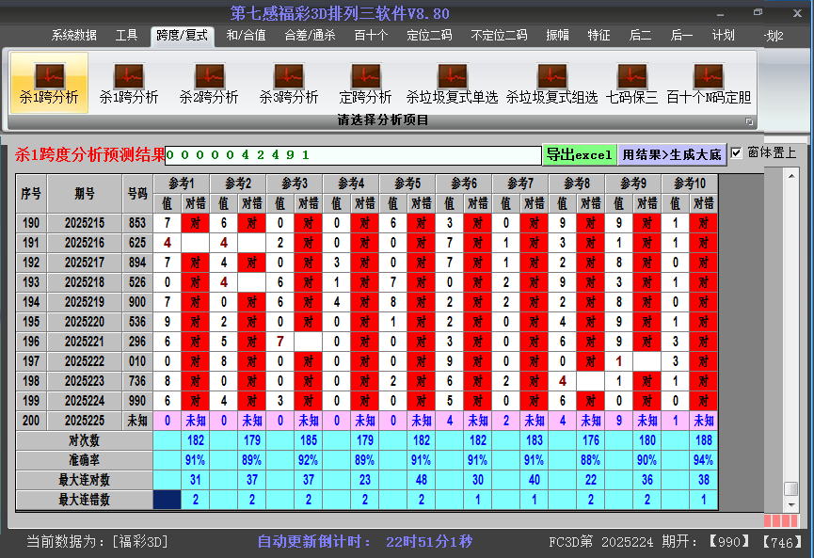Select the 杀3跨分析 ribbon icon

pos(289,83)
